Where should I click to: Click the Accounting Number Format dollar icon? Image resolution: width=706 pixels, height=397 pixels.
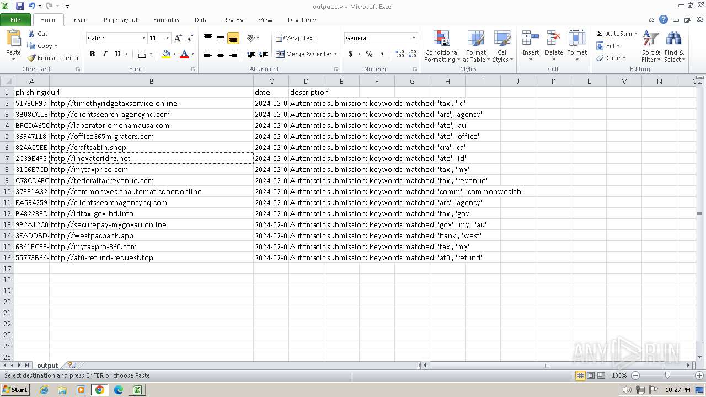350,54
